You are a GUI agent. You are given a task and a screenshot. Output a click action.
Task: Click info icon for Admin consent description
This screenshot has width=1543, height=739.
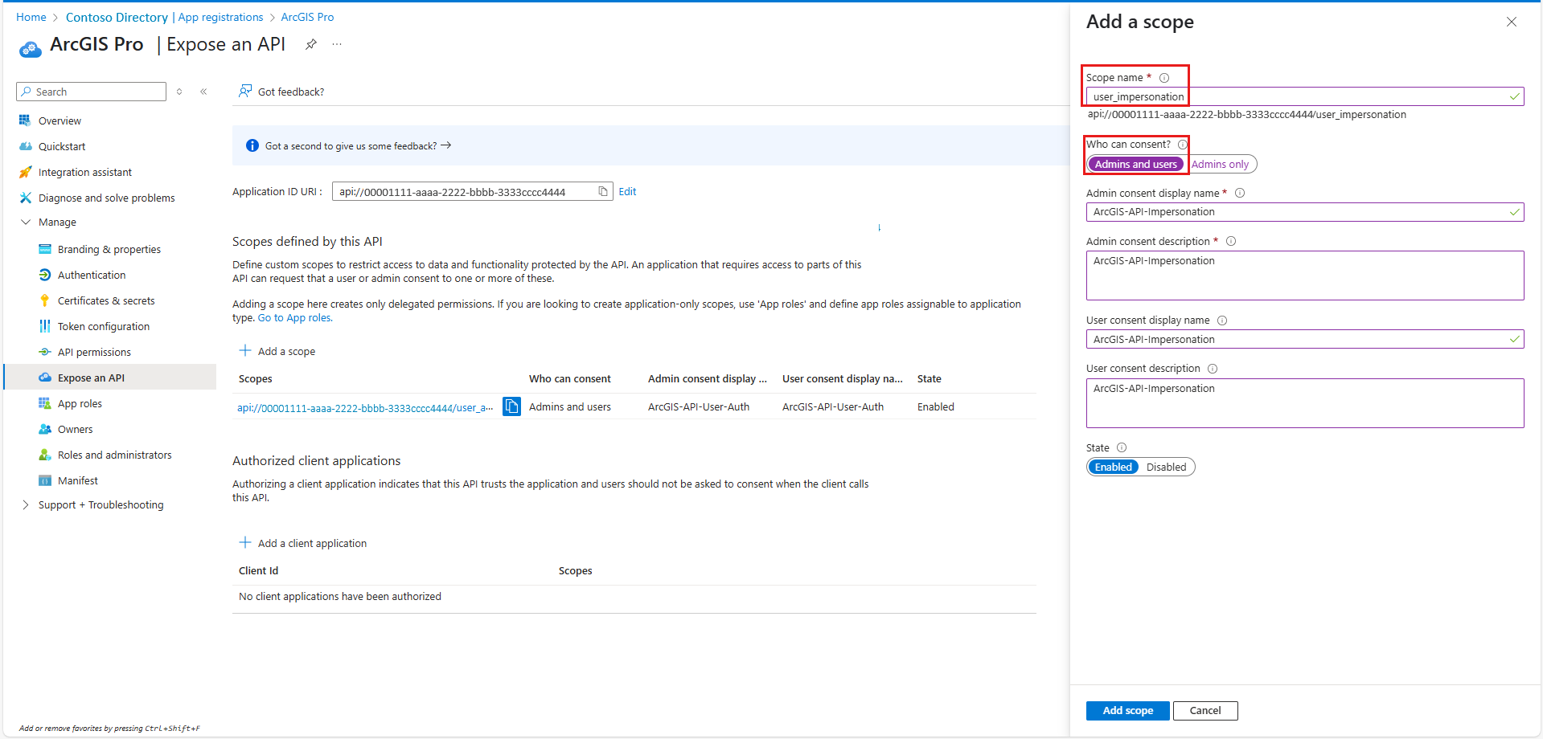tap(1231, 241)
